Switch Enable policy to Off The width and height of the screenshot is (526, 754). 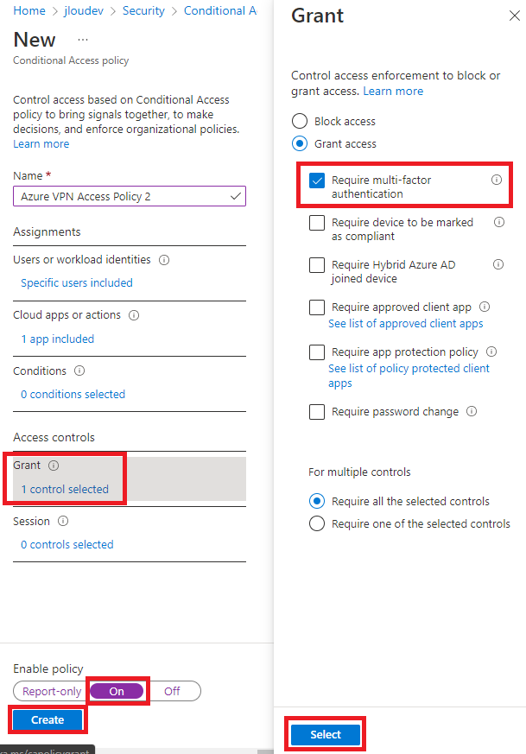[x=172, y=692]
